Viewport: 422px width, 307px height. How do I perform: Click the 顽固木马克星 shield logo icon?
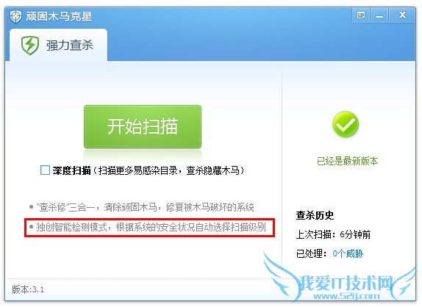click(x=15, y=17)
